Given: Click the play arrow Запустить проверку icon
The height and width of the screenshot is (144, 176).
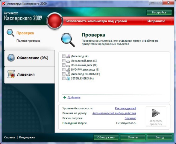Looking at the screenshot, I should [156, 113].
